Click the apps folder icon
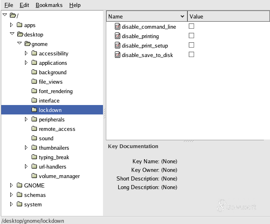Screen dimensions: 270x224 pyautogui.click(x=19, y=25)
